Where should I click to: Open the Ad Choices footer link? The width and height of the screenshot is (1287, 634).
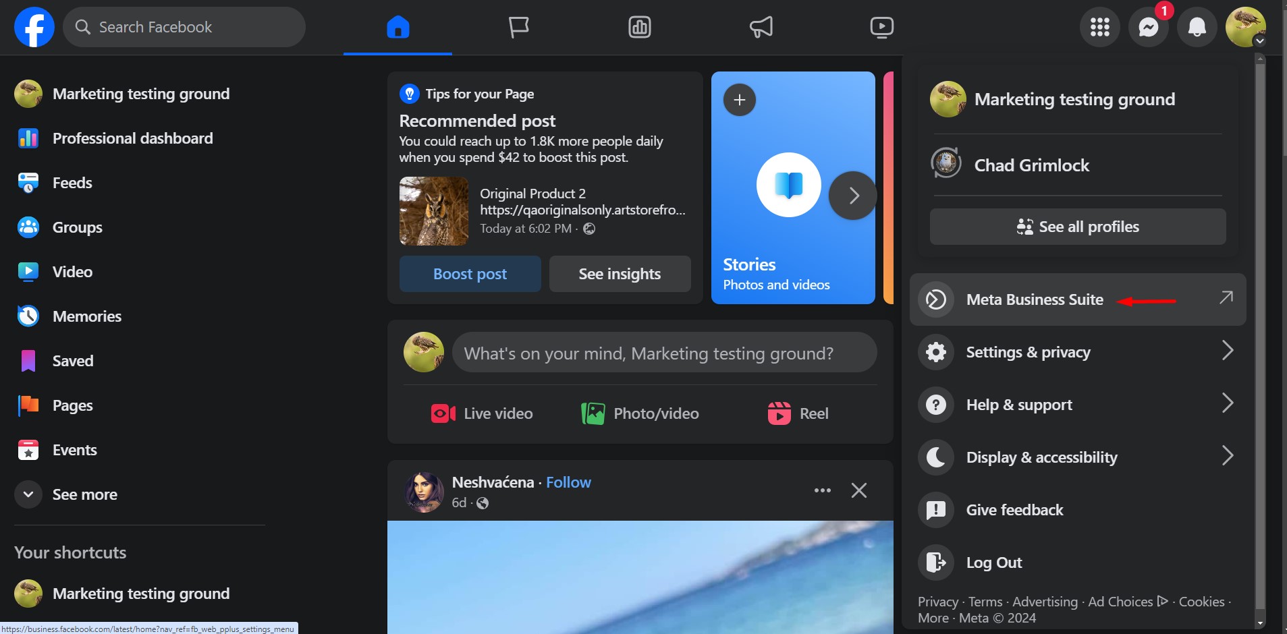tap(1128, 602)
